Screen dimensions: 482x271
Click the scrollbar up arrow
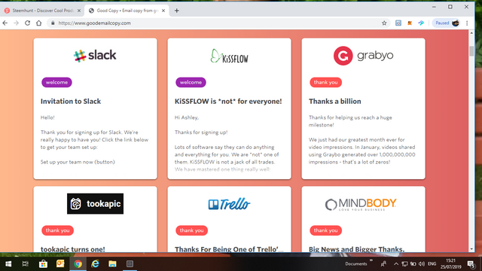point(471,33)
